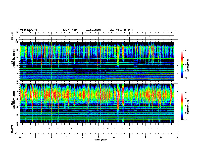Click the "10" minute tick on the time axis
This screenshot has height=154, width=199.
point(177,137)
